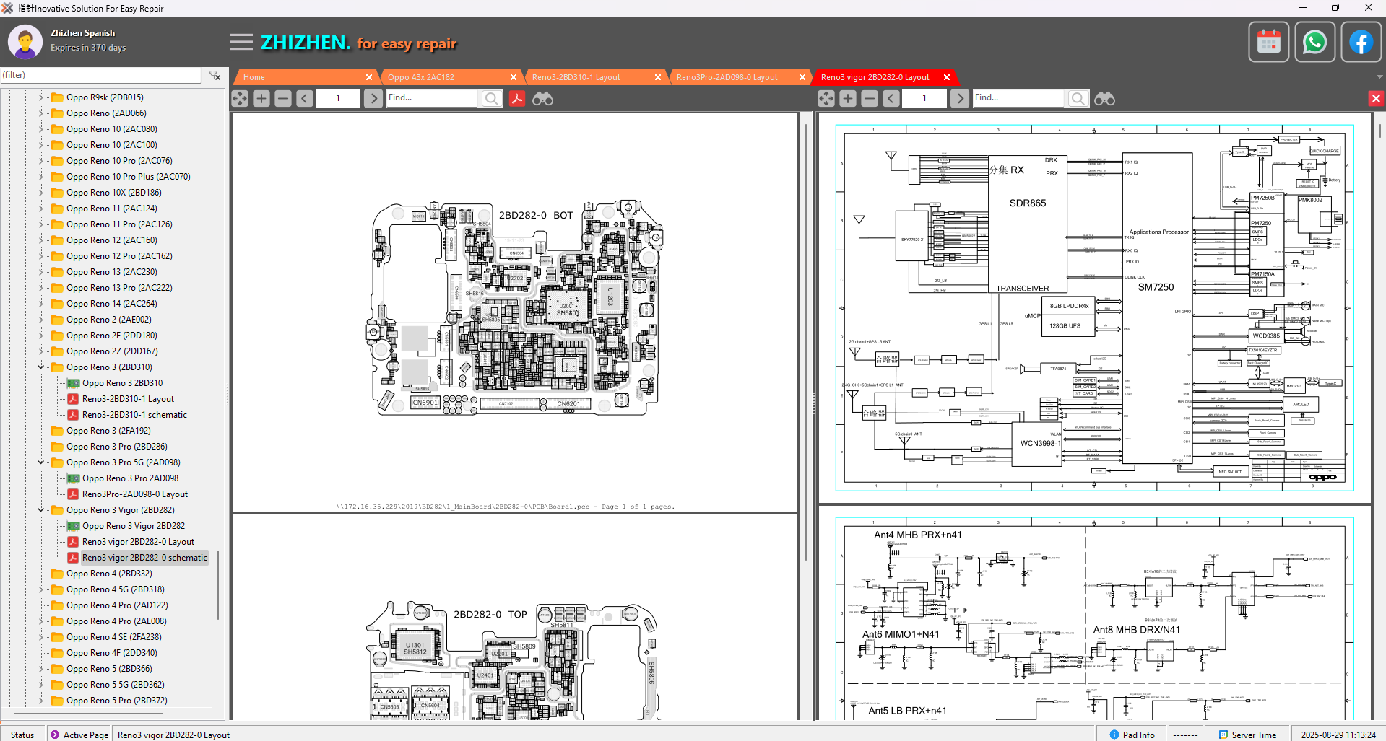Screen dimensions: 1386x741
Task: Click binoculars icon in right viewer toolbar
Action: 1104,98
